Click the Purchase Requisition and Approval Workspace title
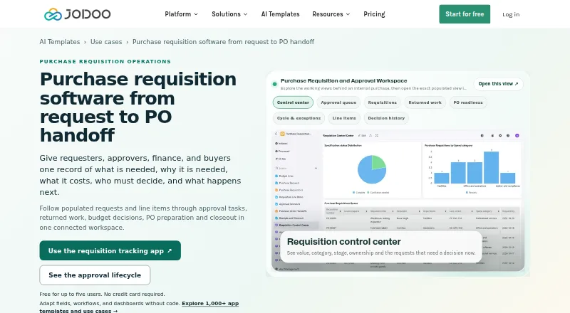The height and width of the screenshot is (313, 570). tap(344, 80)
